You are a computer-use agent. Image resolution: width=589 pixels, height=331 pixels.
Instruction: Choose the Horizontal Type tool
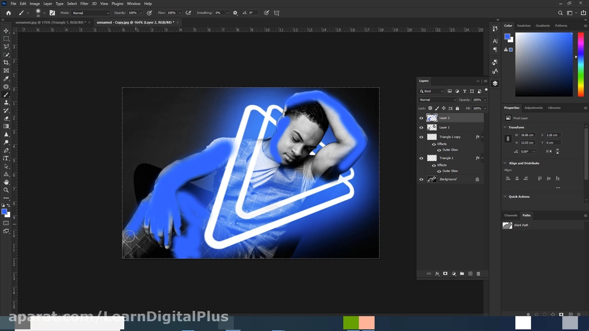[x=6, y=158]
